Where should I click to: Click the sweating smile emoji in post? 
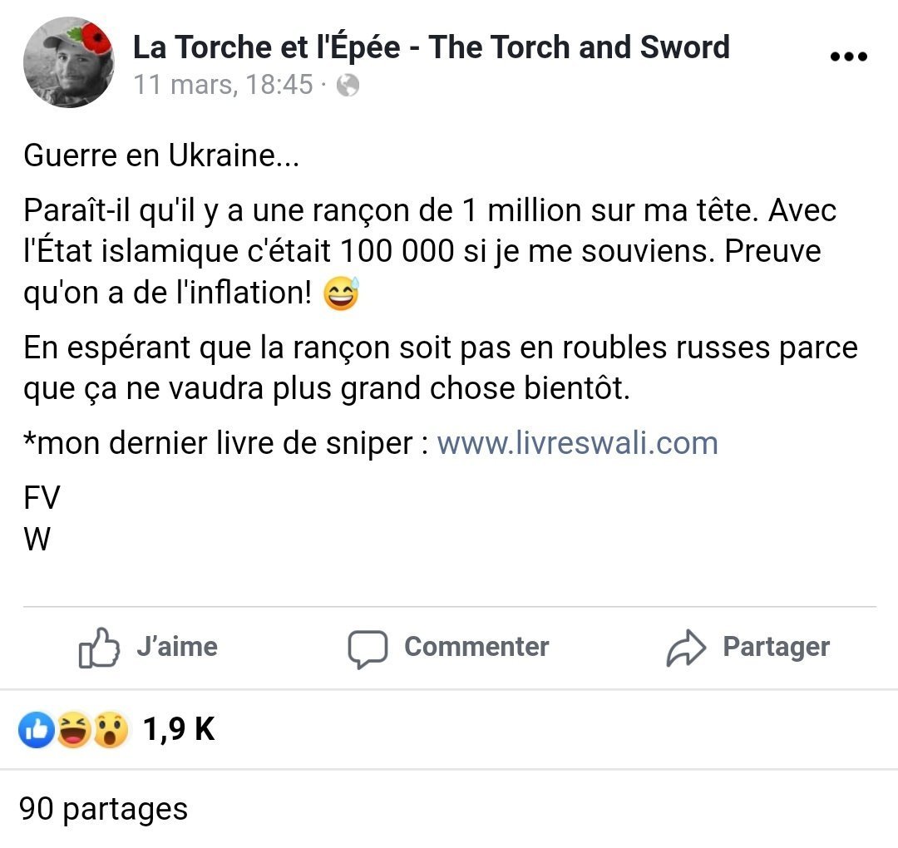point(342,293)
